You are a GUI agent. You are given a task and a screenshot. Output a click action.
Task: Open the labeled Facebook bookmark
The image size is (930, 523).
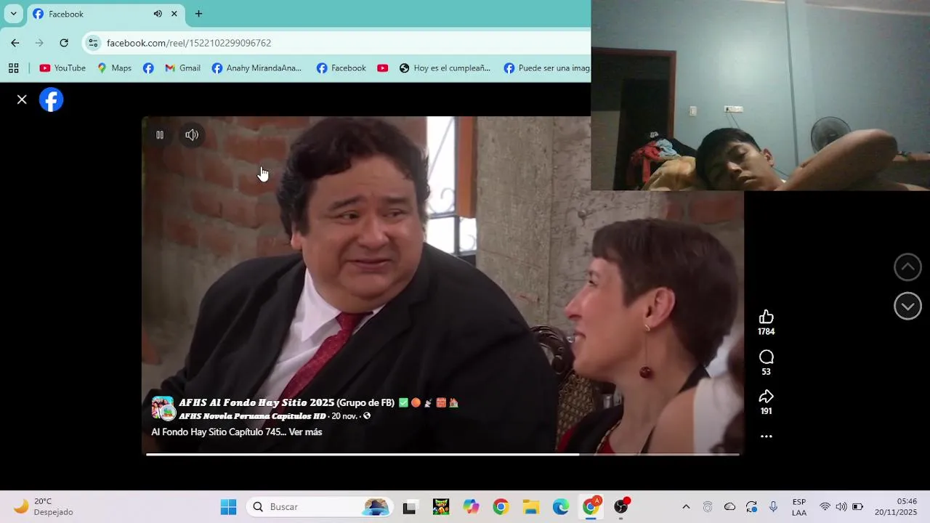(x=341, y=68)
